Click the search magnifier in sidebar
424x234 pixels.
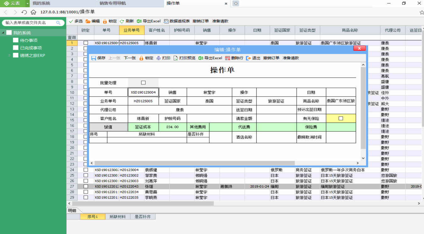pyautogui.click(x=58, y=23)
